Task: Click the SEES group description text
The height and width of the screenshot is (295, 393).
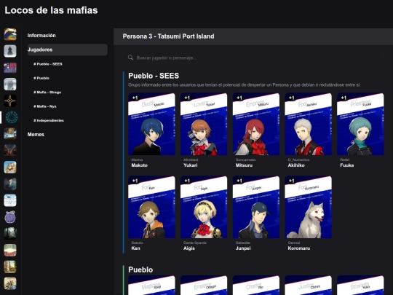Action: [x=245, y=84]
